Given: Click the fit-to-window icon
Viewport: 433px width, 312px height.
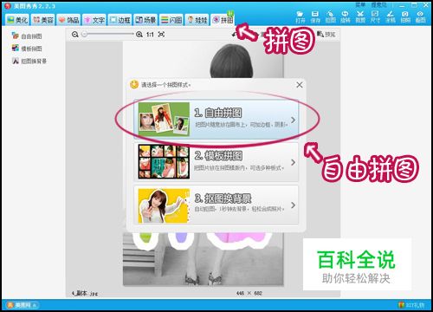Looking at the screenshot, I should [161, 34].
